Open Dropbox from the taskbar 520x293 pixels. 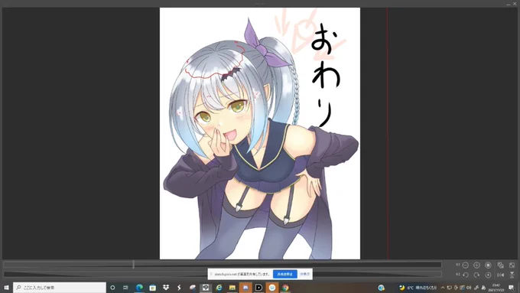click(166, 288)
